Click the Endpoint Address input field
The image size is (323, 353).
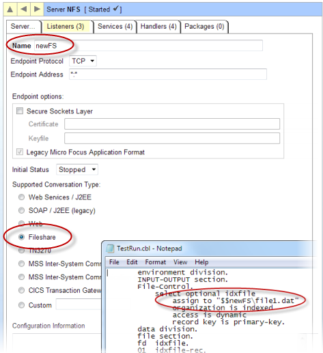(x=168, y=74)
